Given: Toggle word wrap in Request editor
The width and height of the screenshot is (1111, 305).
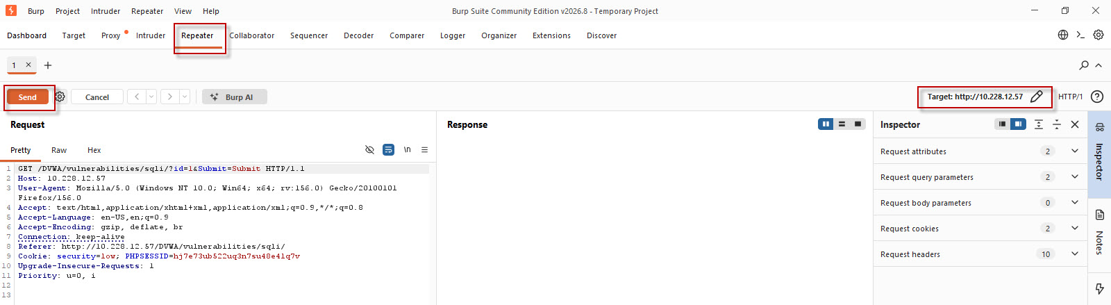Looking at the screenshot, I should pos(388,149).
